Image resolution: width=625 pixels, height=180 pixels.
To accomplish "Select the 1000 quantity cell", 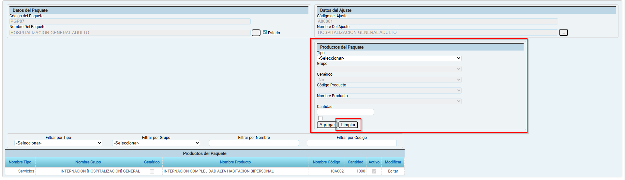I will (355, 171).
